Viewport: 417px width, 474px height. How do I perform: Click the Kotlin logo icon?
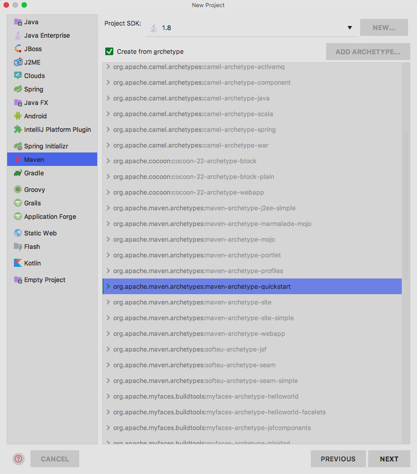[18, 263]
